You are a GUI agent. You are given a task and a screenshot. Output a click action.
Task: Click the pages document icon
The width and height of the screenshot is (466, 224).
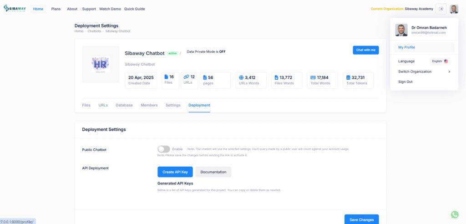point(205,77)
